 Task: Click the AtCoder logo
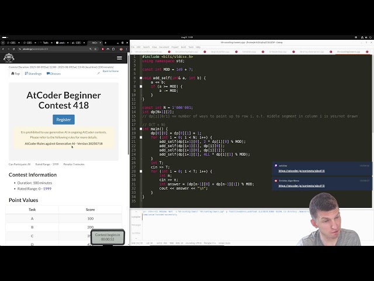pos(9,58)
